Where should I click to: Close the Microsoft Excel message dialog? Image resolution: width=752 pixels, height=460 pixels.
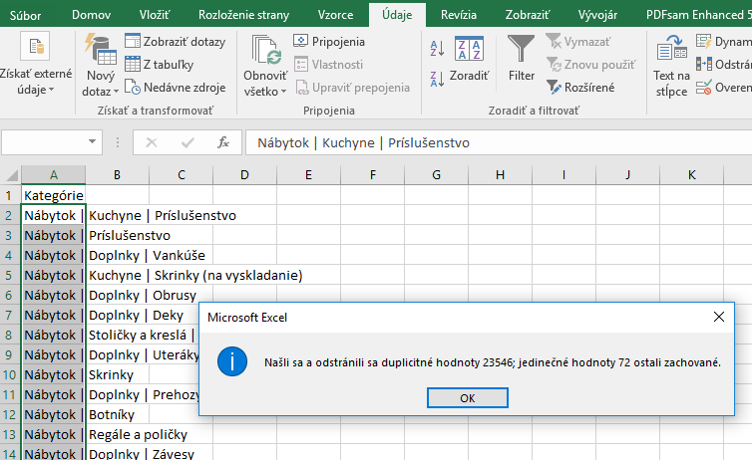(719, 317)
